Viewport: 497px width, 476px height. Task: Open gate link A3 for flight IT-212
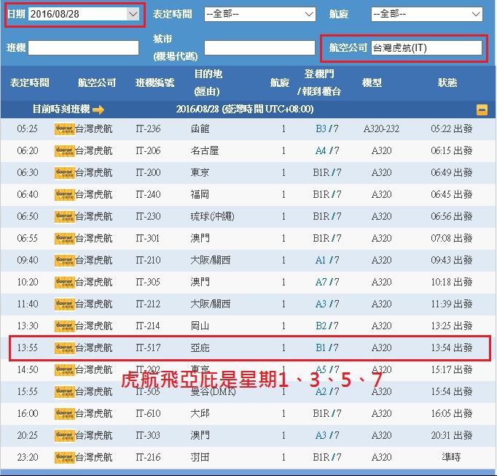(321, 304)
